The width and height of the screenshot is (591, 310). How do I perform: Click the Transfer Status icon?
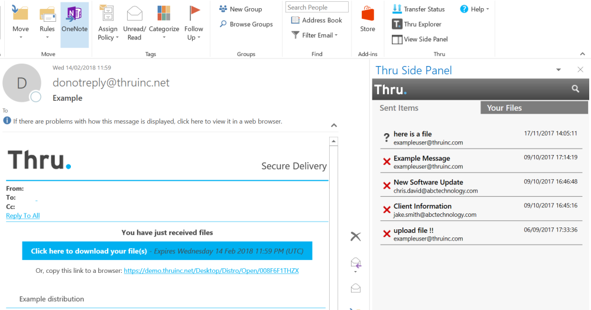point(397,9)
